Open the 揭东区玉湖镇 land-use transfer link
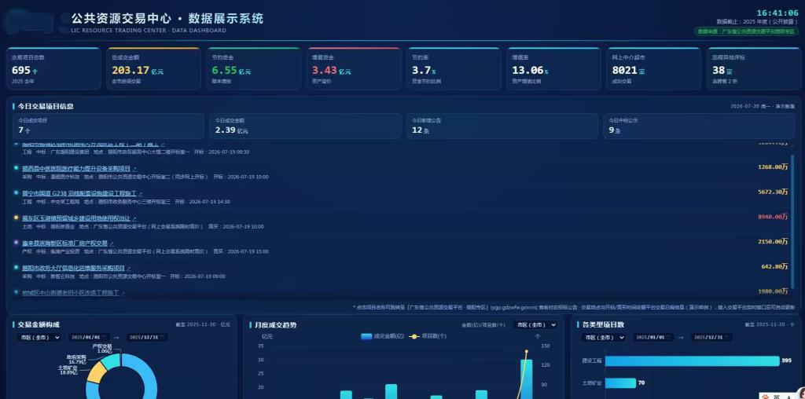The height and width of the screenshot is (399, 805). (x=76, y=218)
